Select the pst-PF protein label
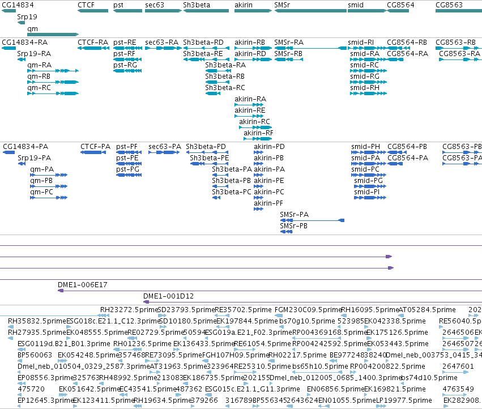The height and width of the screenshot is (409, 482). 127,146
